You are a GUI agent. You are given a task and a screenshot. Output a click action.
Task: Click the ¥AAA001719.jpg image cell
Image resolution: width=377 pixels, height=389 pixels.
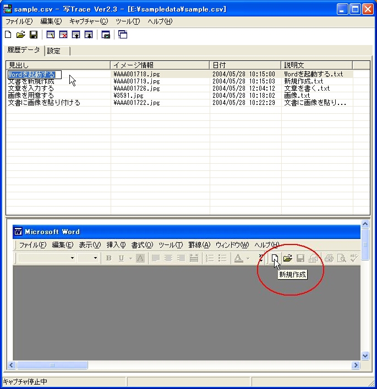coord(136,81)
